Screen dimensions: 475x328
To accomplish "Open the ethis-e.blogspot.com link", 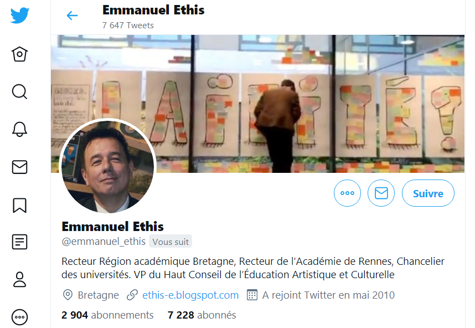I will 190,295.
